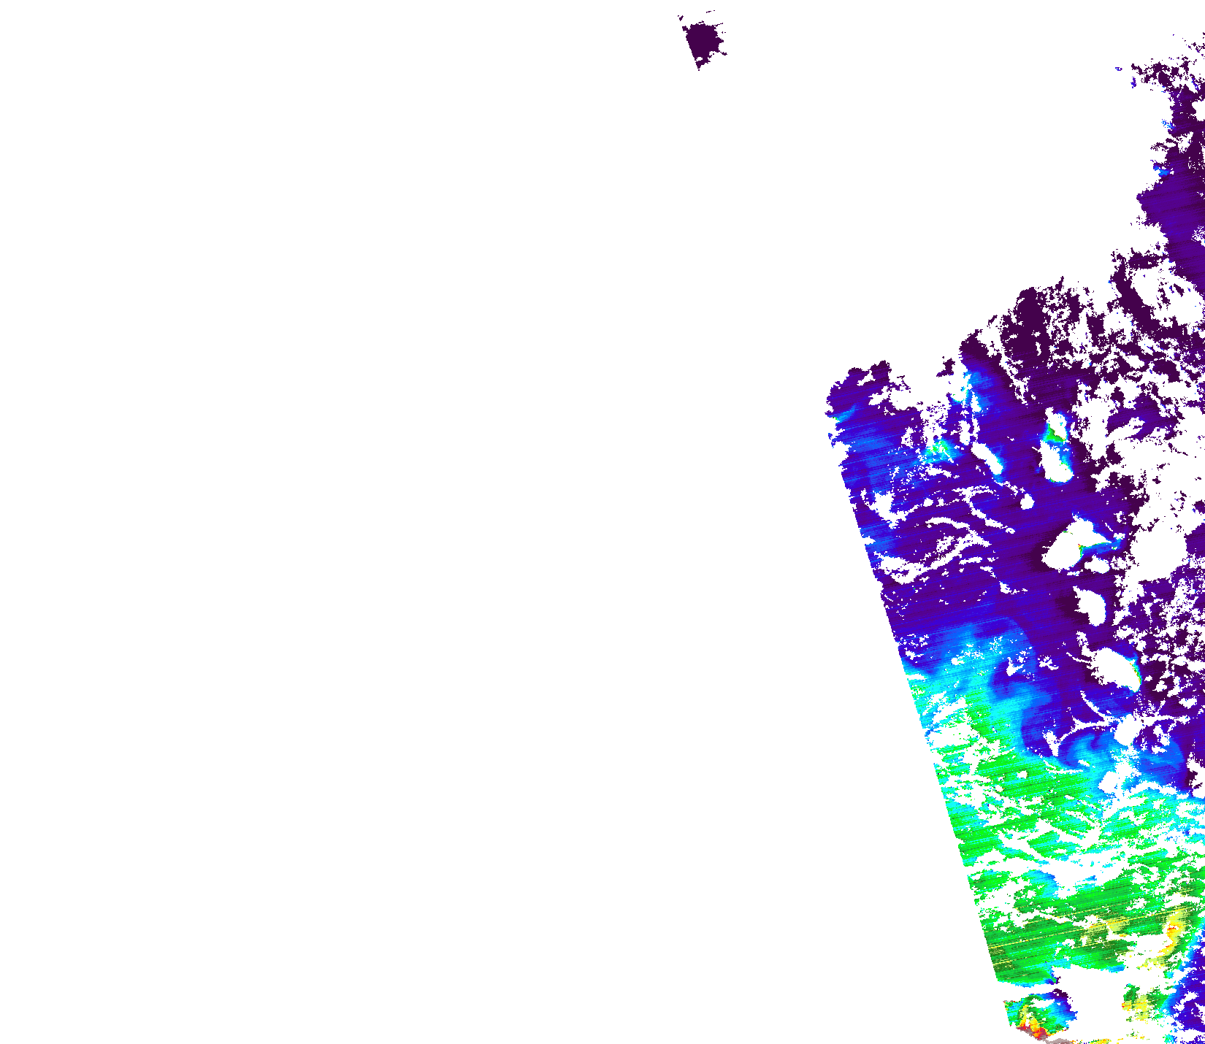Screen dimensions: 1205x1044
Task: Click the empty white area on the left
Action: [365, 511]
